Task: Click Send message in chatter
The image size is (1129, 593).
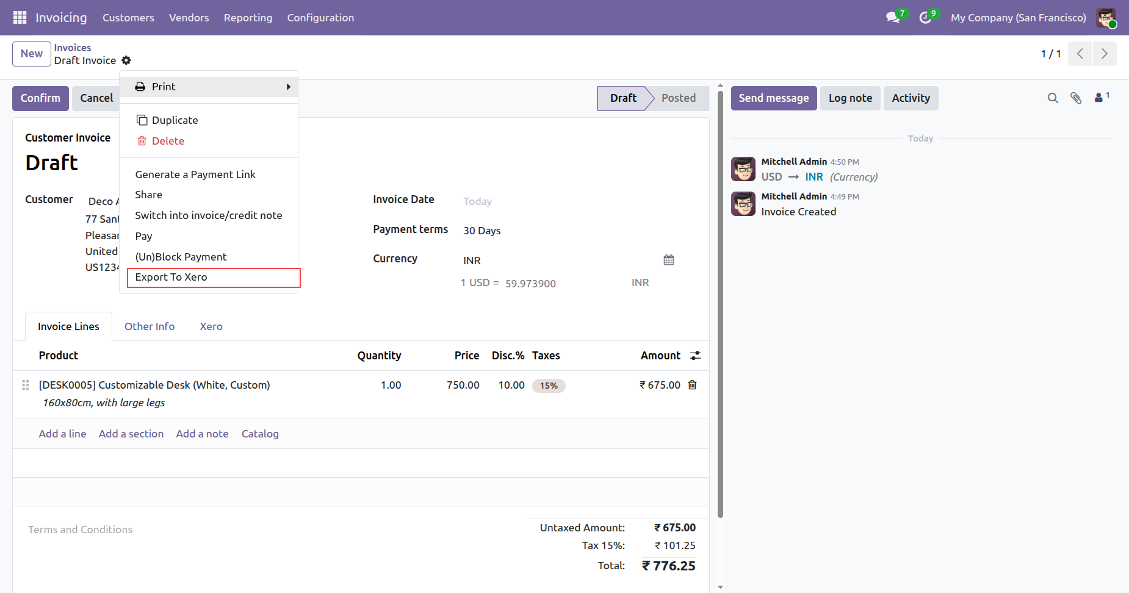Action: (774, 98)
